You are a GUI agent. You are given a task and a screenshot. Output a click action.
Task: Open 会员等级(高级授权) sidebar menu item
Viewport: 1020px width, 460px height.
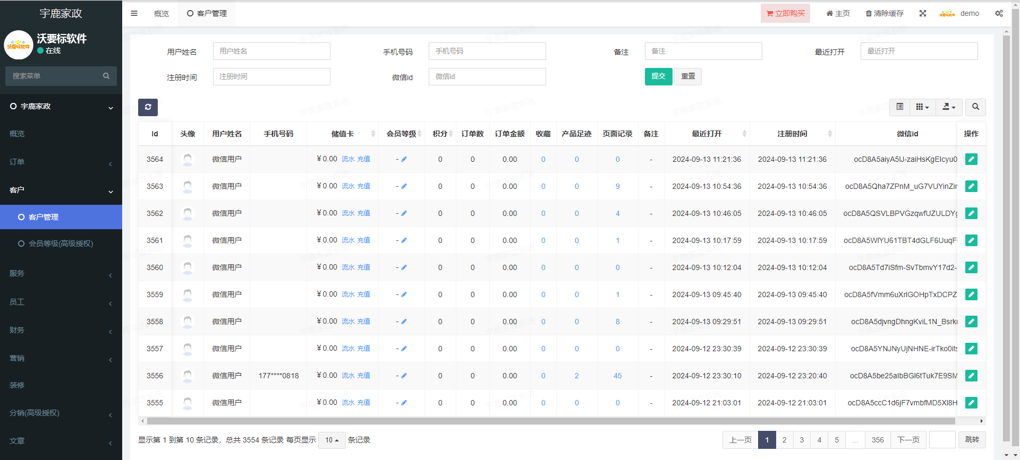[x=61, y=244]
